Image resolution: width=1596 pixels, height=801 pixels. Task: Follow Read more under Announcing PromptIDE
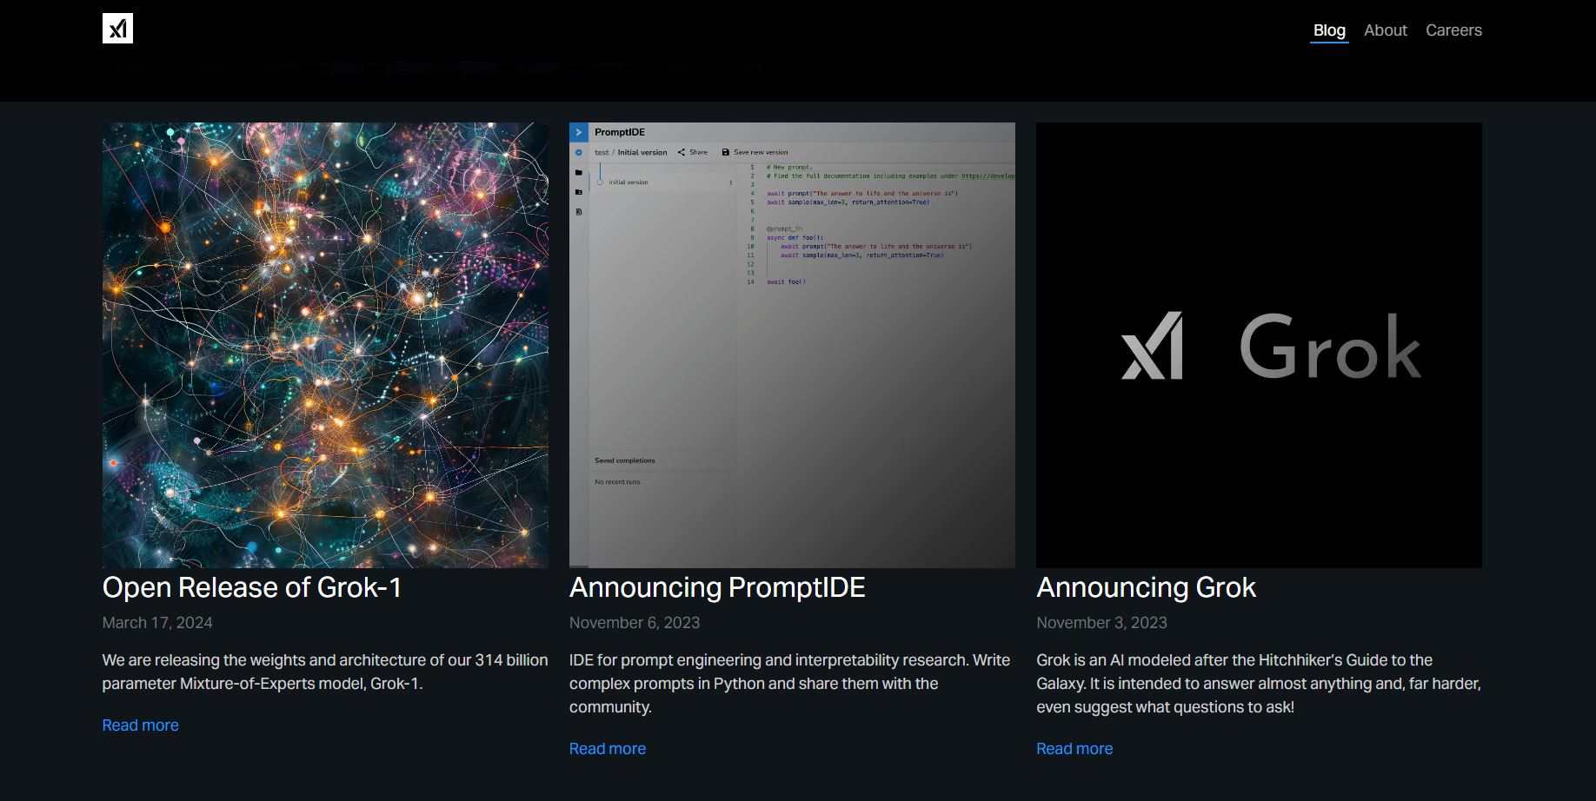tap(607, 749)
